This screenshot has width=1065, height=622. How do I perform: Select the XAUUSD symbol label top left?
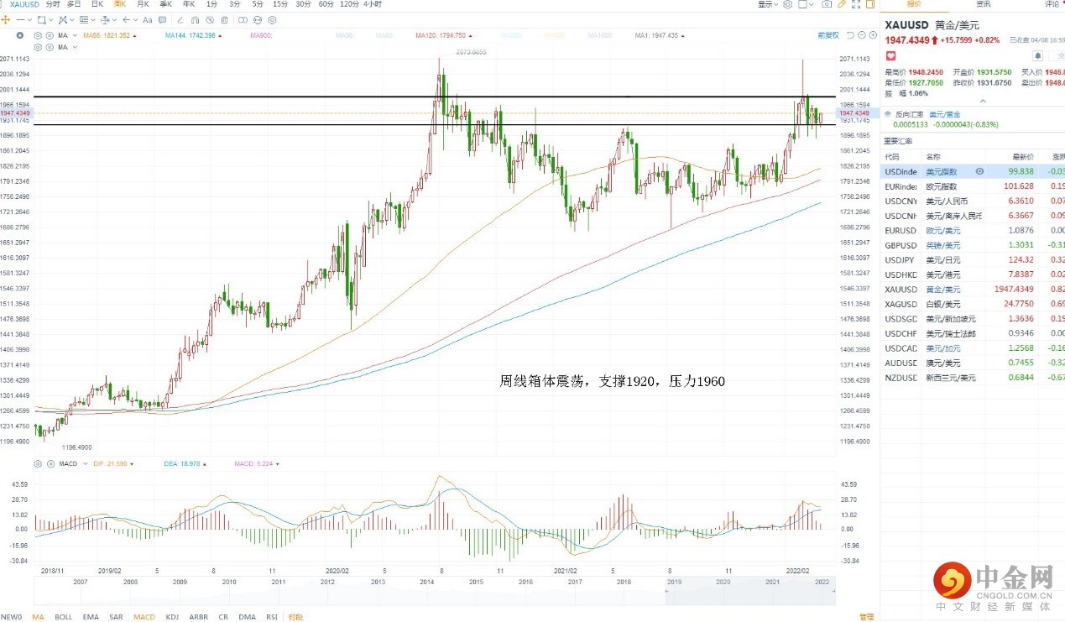coord(23,4)
